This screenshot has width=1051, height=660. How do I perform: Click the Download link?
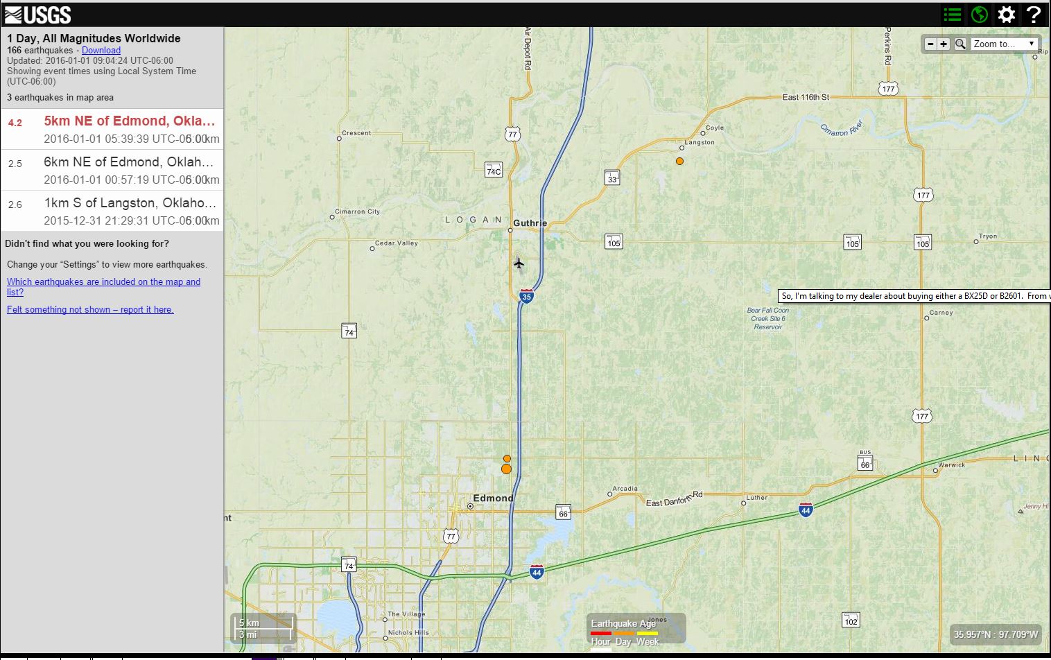101,51
